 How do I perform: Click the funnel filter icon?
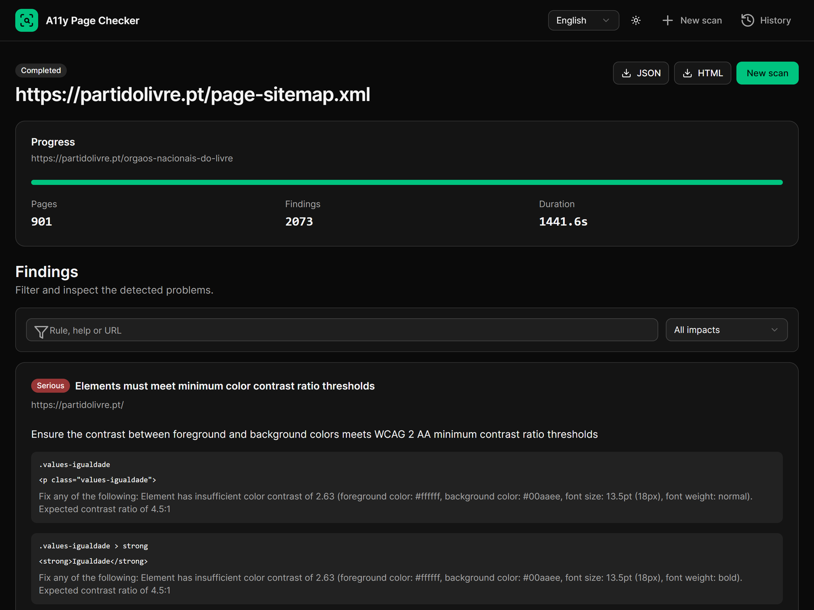click(x=41, y=331)
